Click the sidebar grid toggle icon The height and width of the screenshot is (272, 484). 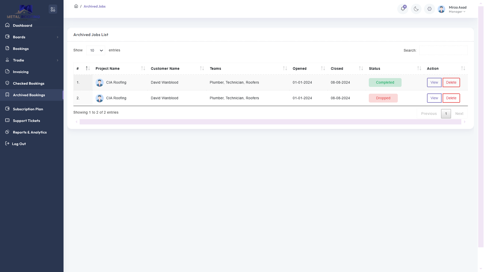53,9
